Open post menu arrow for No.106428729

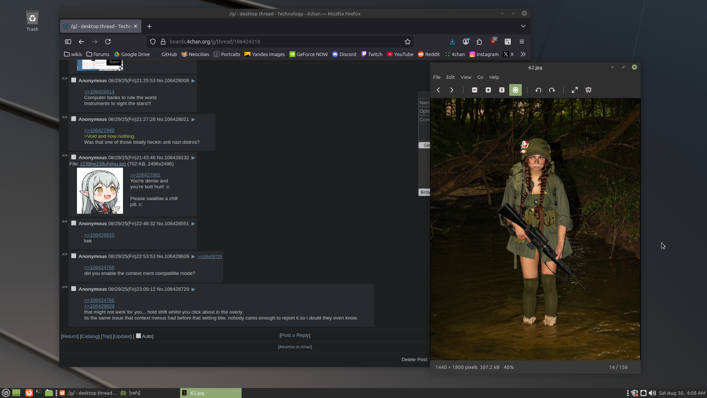[193, 289]
